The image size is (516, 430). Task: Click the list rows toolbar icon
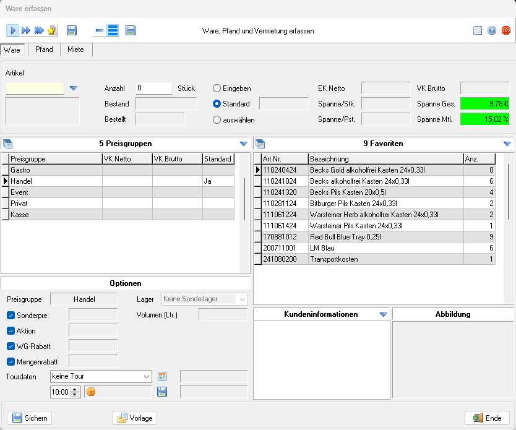(x=113, y=30)
